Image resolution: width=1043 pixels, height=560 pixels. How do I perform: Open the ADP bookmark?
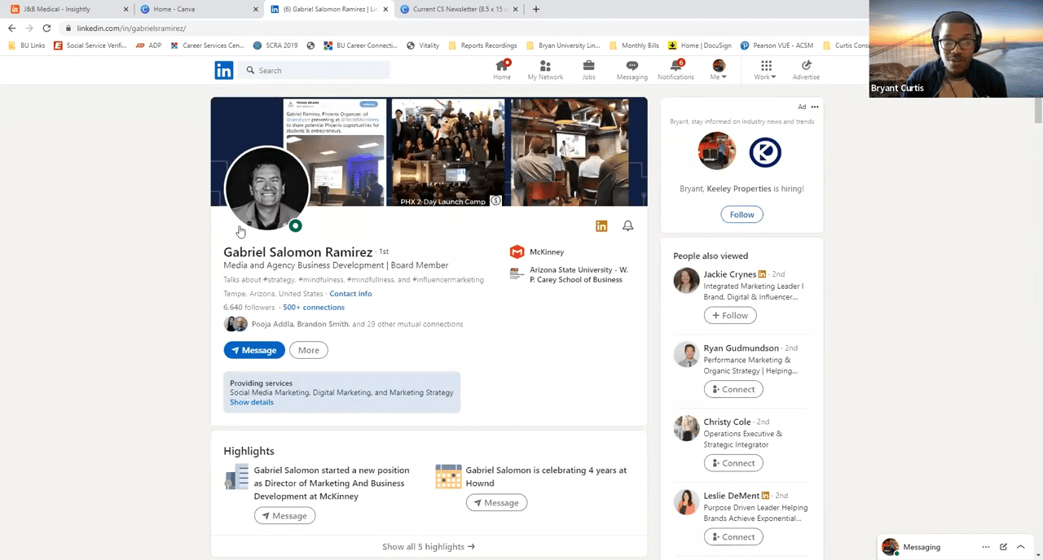(147, 46)
